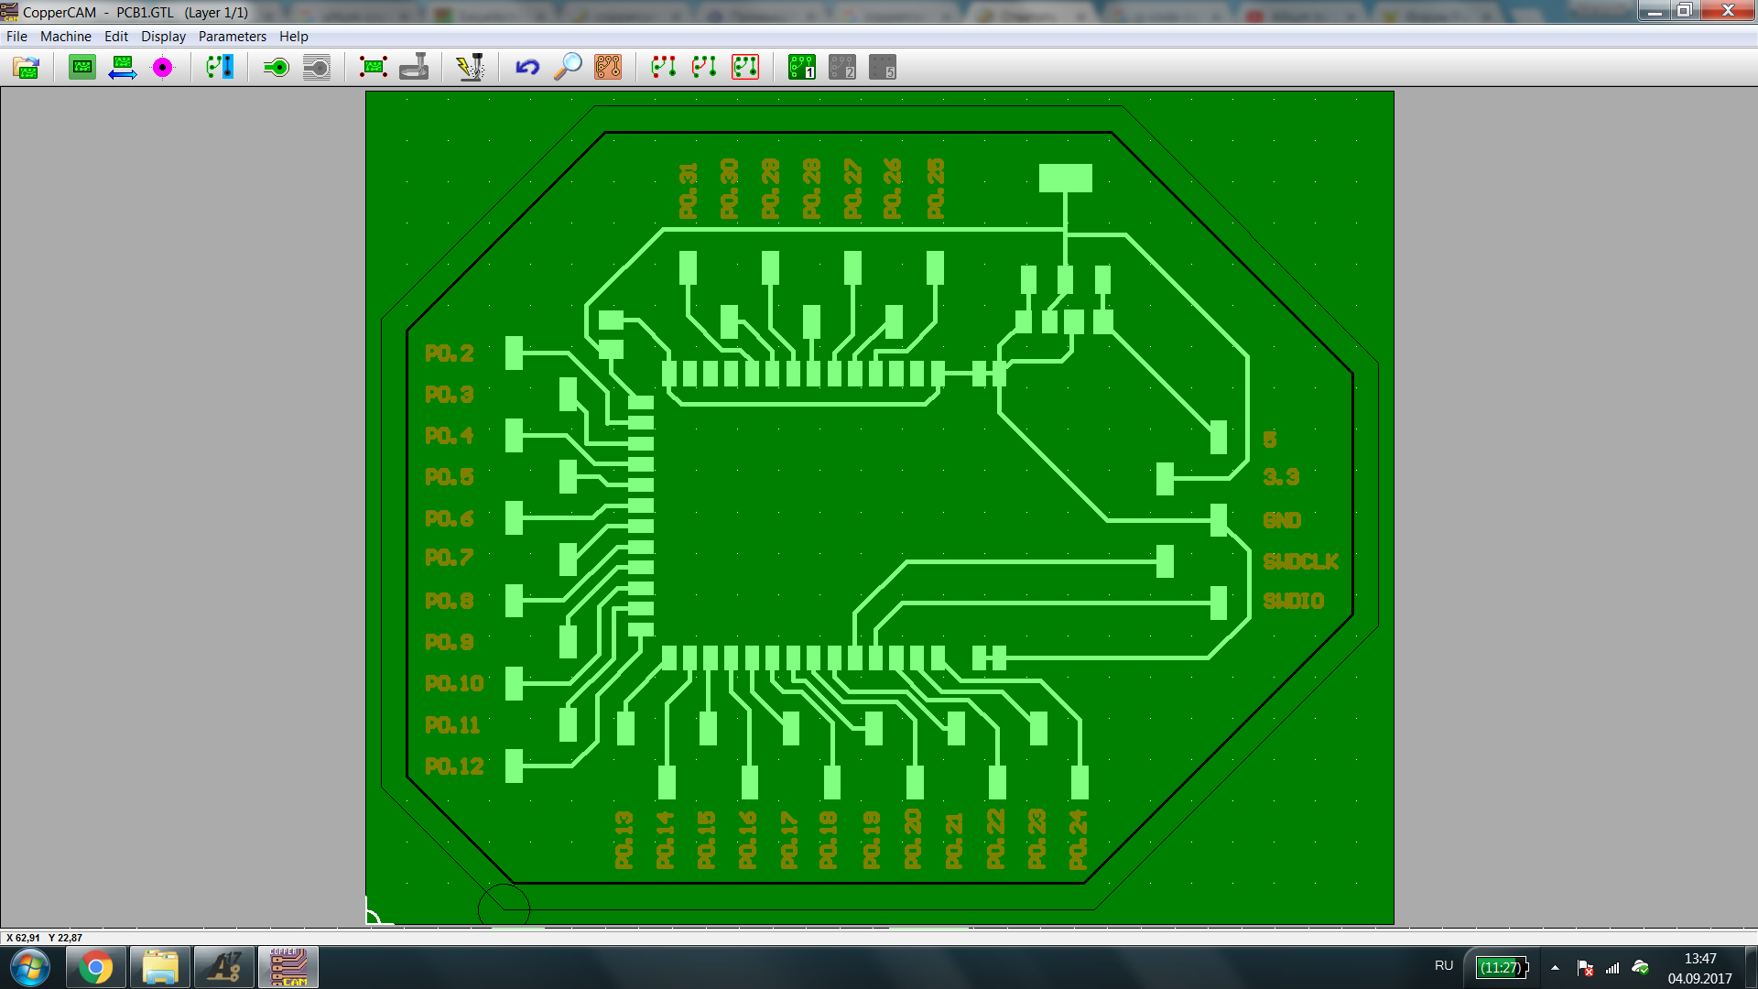This screenshot has height=989, width=1758.
Task: Click the Open file toolbar icon
Action: coord(27,68)
